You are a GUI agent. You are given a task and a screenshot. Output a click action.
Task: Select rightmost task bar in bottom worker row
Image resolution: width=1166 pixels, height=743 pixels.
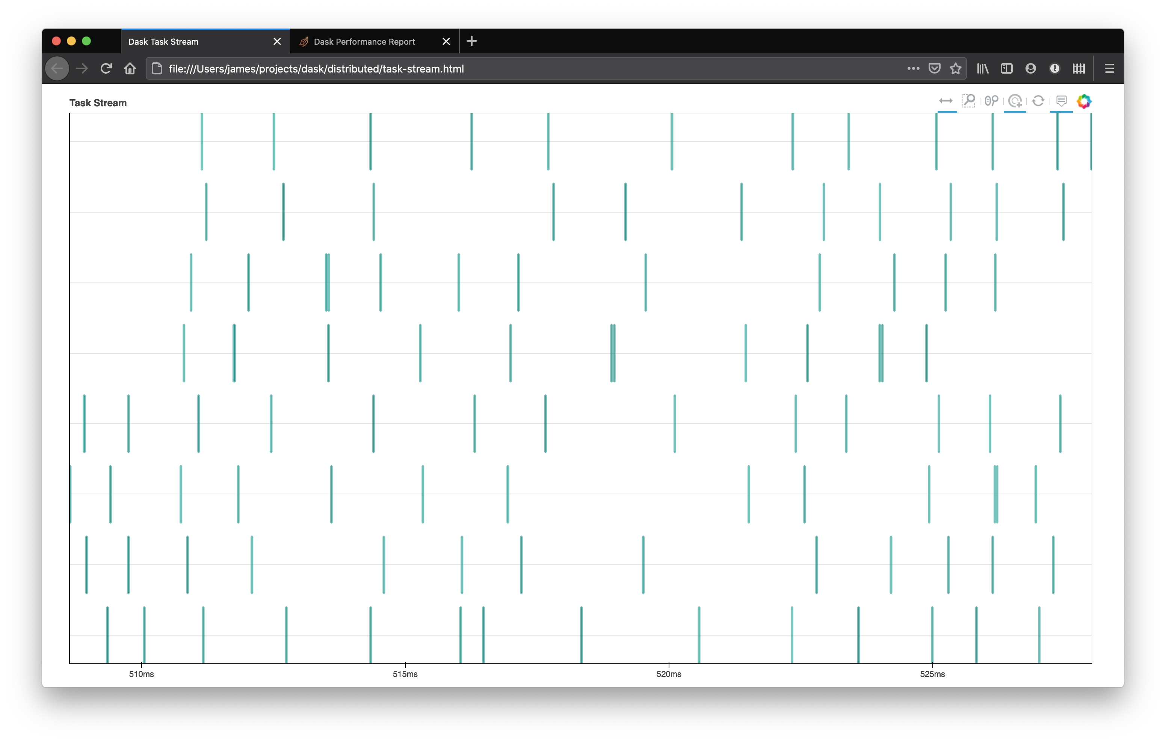pos(1039,635)
